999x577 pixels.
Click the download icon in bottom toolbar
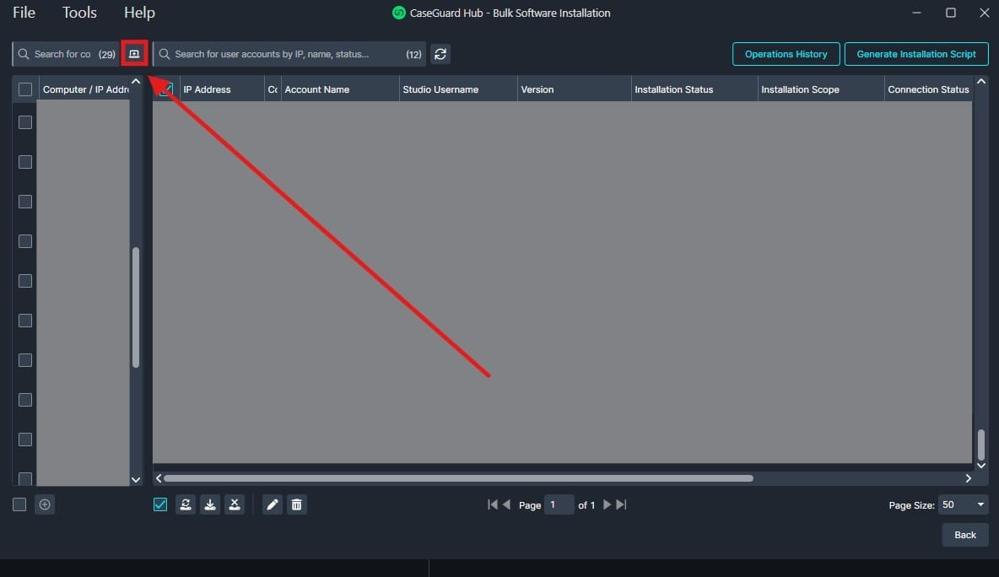(x=210, y=504)
